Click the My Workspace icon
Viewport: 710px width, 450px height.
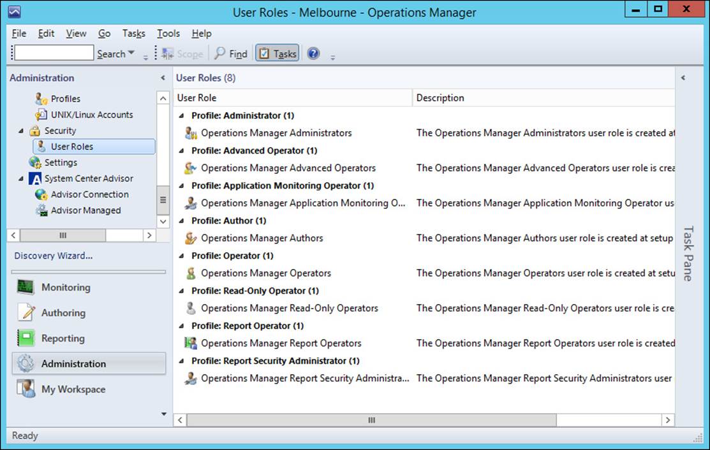(x=26, y=389)
